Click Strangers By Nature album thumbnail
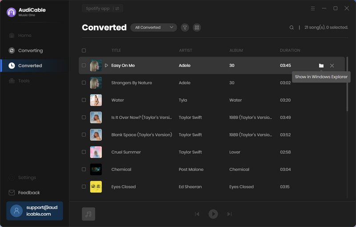The width and height of the screenshot is (356, 227). [x=96, y=83]
